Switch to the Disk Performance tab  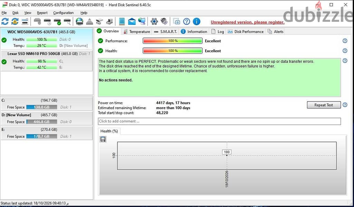coord(246,32)
